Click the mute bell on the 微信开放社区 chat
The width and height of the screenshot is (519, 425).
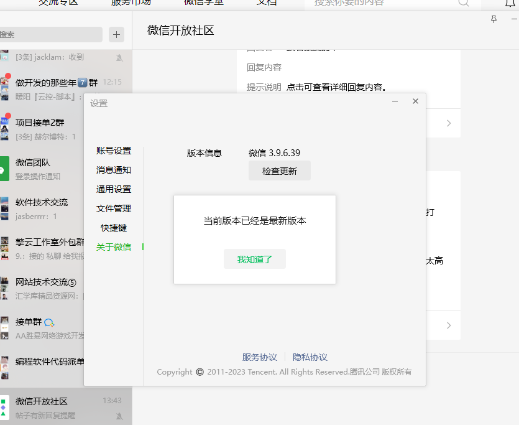coord(119,416)
